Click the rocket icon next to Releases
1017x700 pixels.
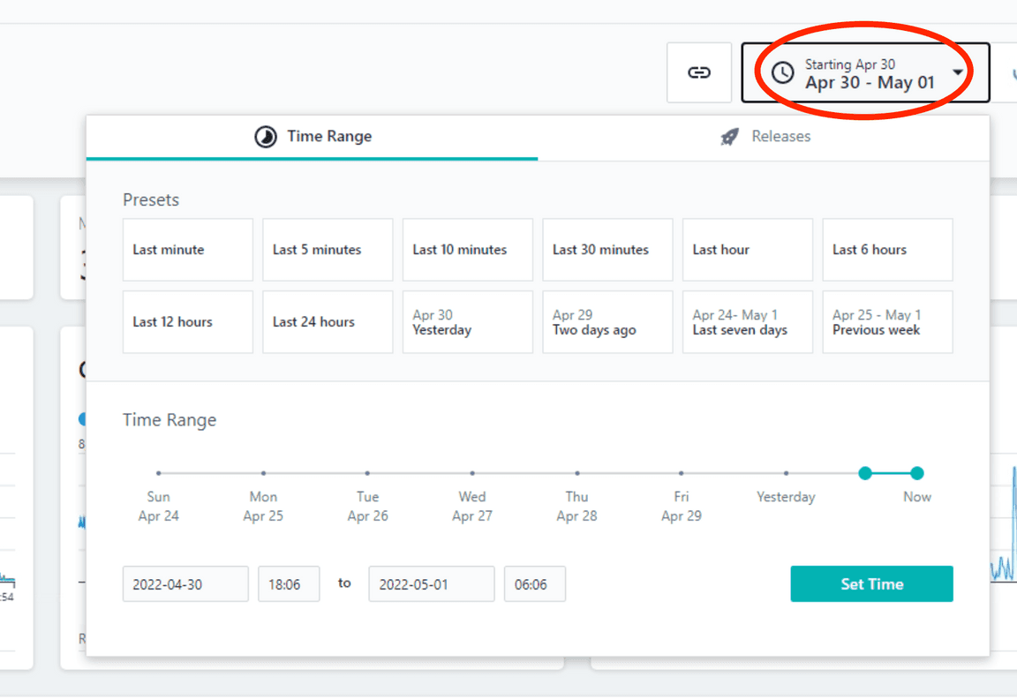(x=728, y=136)
